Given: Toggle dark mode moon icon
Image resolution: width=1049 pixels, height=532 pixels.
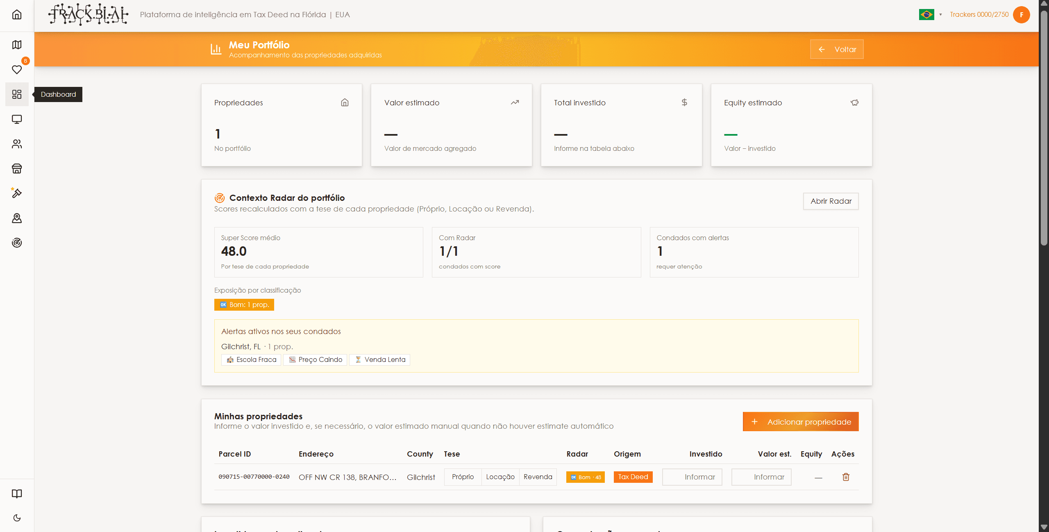Looking at the screenshot, I should (x=17, y=518).
